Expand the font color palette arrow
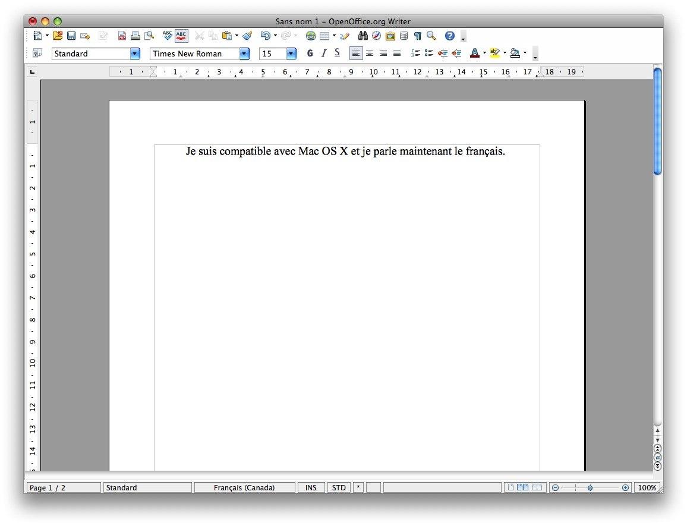The image size is (687, 526). pos(484,53)
